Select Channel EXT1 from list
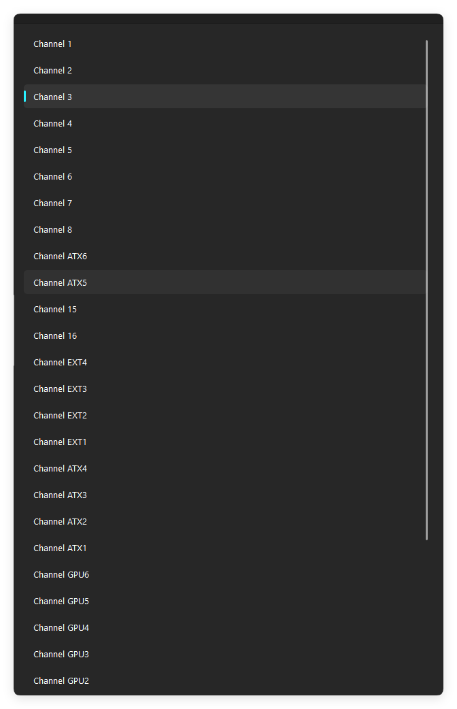Image resolution: width=457 pixels, height=709 pixels. 226,442
